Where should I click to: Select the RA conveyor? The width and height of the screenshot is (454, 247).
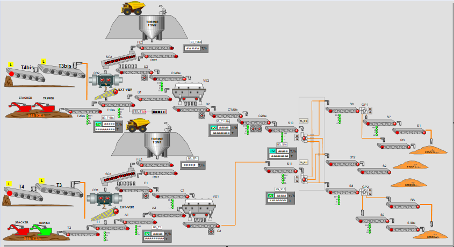coord(403,206)
